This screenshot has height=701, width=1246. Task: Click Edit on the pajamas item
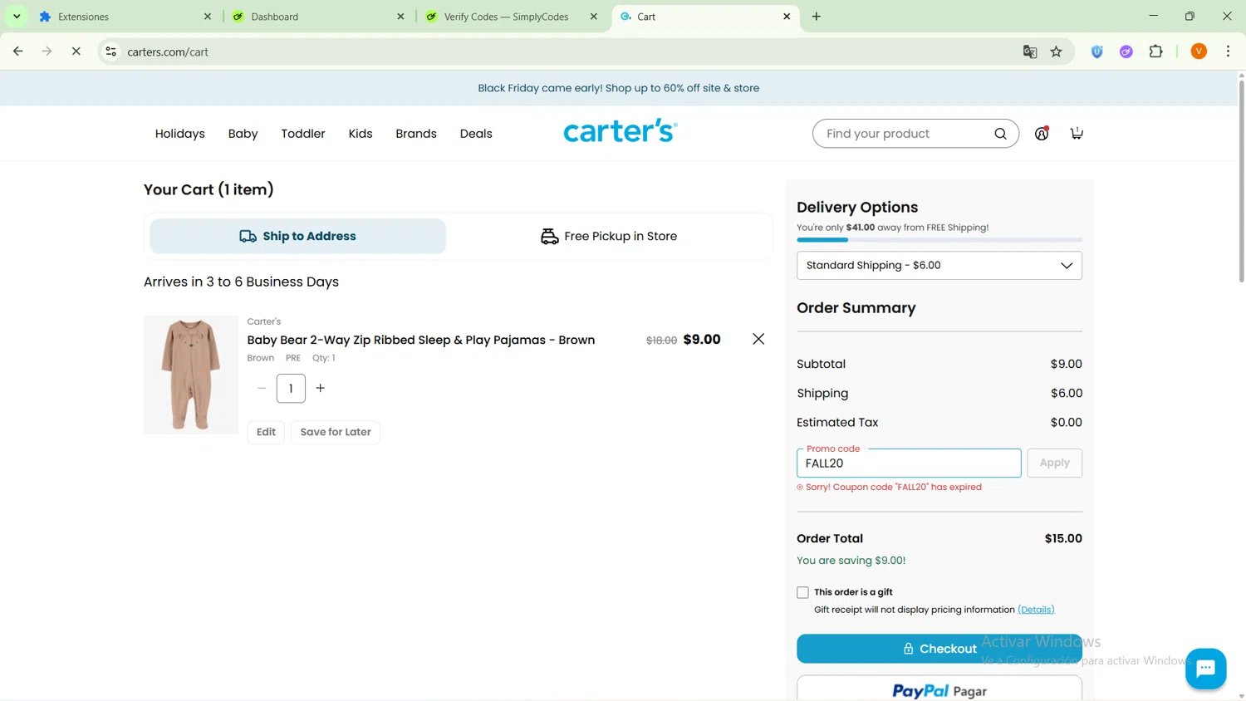pos(266,432)
